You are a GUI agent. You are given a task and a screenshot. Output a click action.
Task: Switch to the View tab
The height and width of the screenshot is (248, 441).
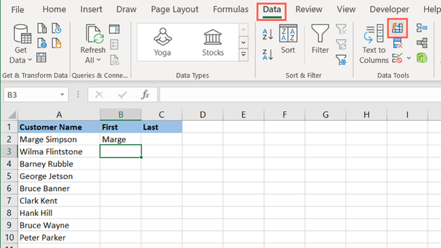click(x=346, y=10)
